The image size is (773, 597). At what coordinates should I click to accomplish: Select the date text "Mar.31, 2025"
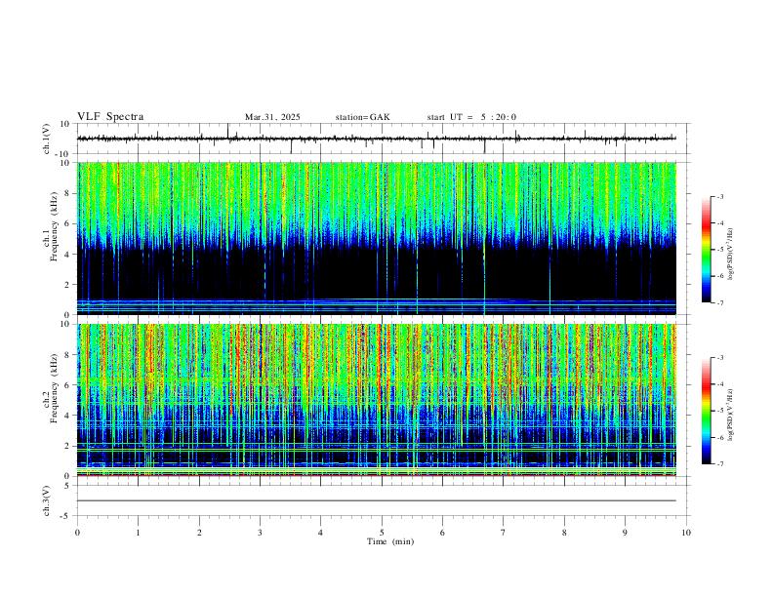tap(272, 117)
